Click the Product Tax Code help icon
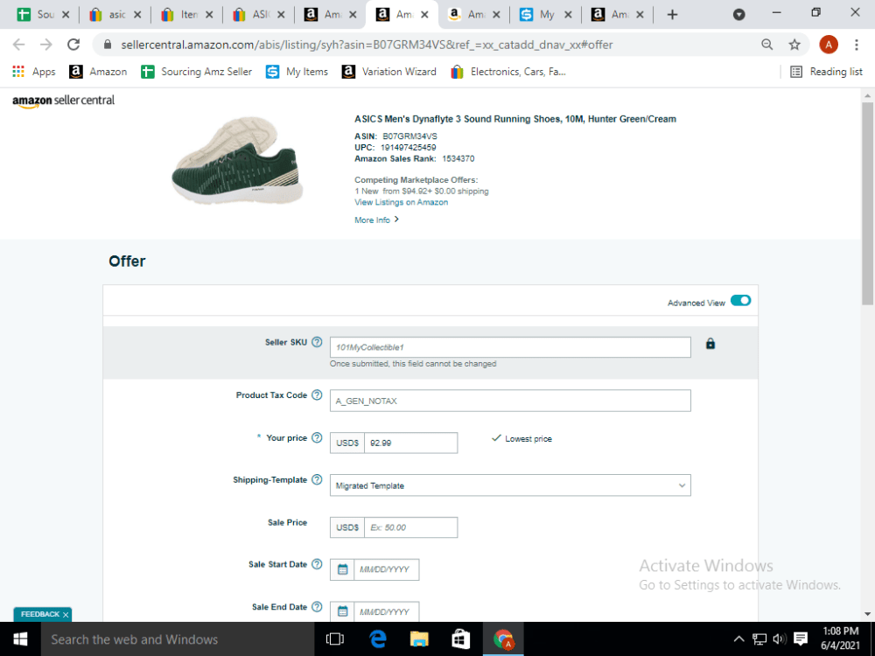Viewport: 875px width, 656px height. [317, 395]
